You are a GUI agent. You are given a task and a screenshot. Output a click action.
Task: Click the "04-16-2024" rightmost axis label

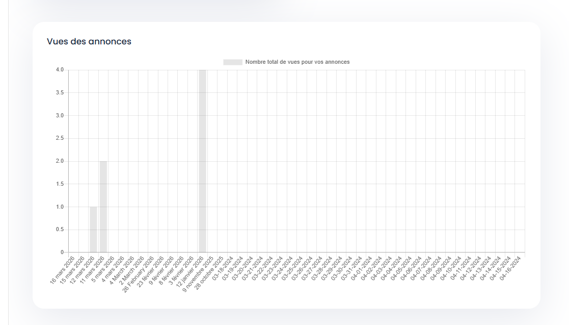[511, 267]
